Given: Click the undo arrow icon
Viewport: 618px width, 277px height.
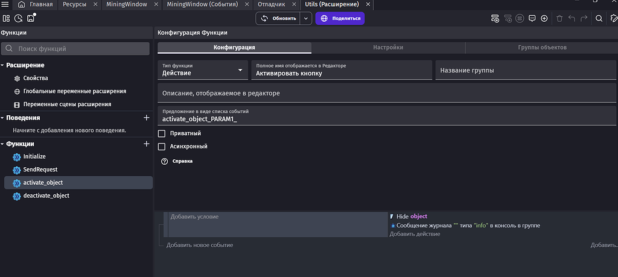Looking at the screenshot, I should [x=572, y=18].
